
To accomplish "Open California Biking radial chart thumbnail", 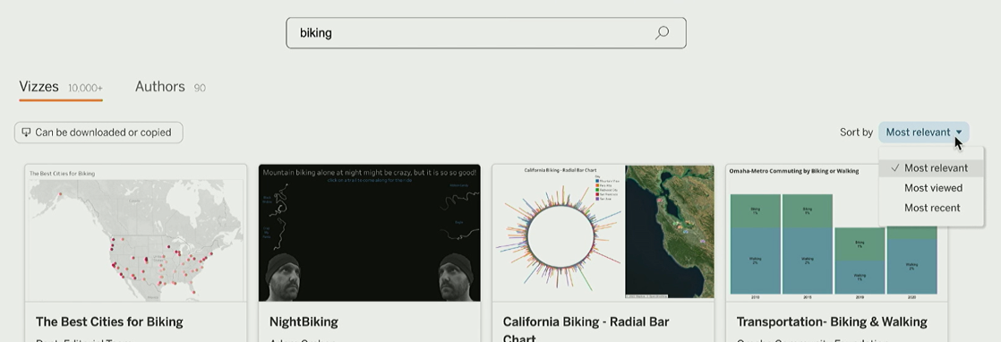I will [x=603, y=233].
